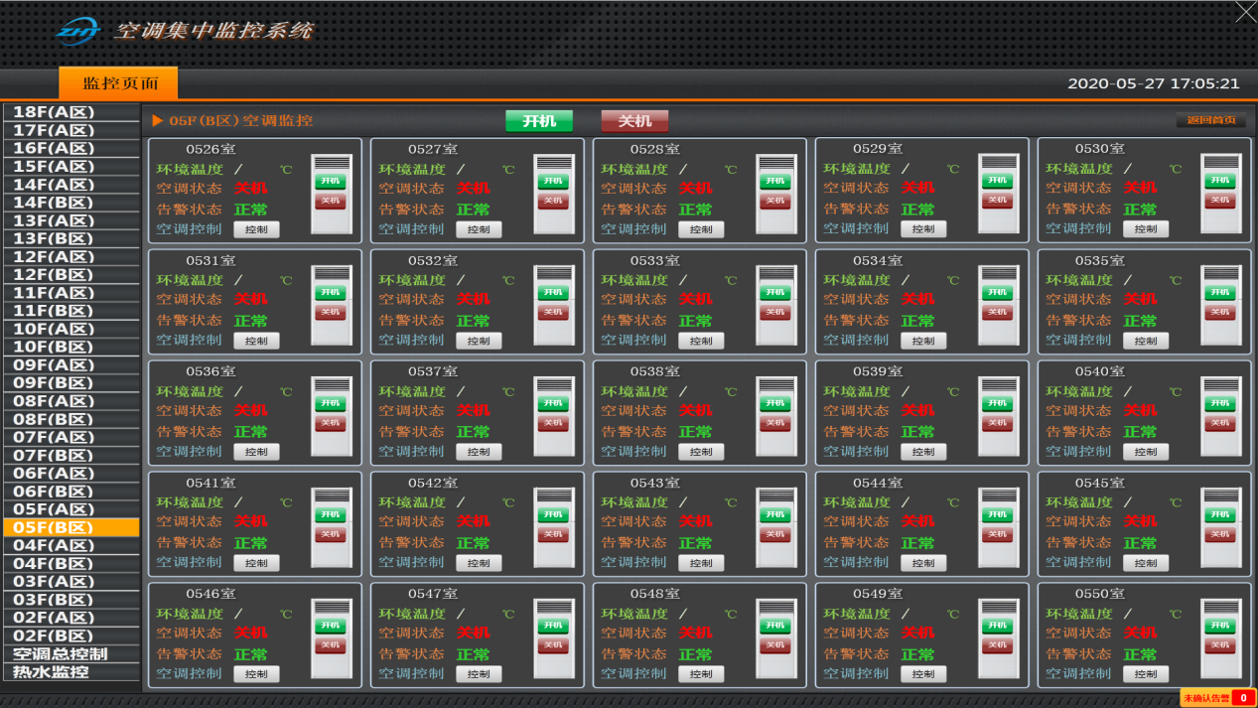The width and height of the screenshot is (1258, 708).
Task: Toggle room 0548 off with its 关机 switch
Action: tap(776, 644)
